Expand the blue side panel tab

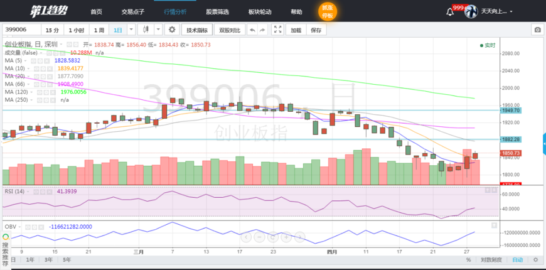(544, 144)
